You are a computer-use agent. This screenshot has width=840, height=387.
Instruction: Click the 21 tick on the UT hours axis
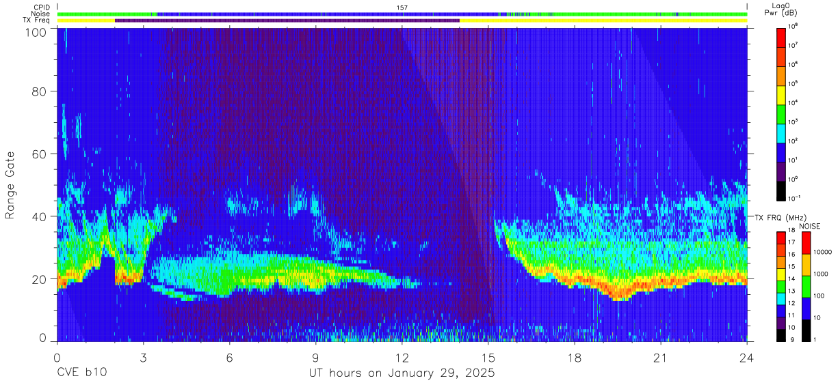pos(661,358)
